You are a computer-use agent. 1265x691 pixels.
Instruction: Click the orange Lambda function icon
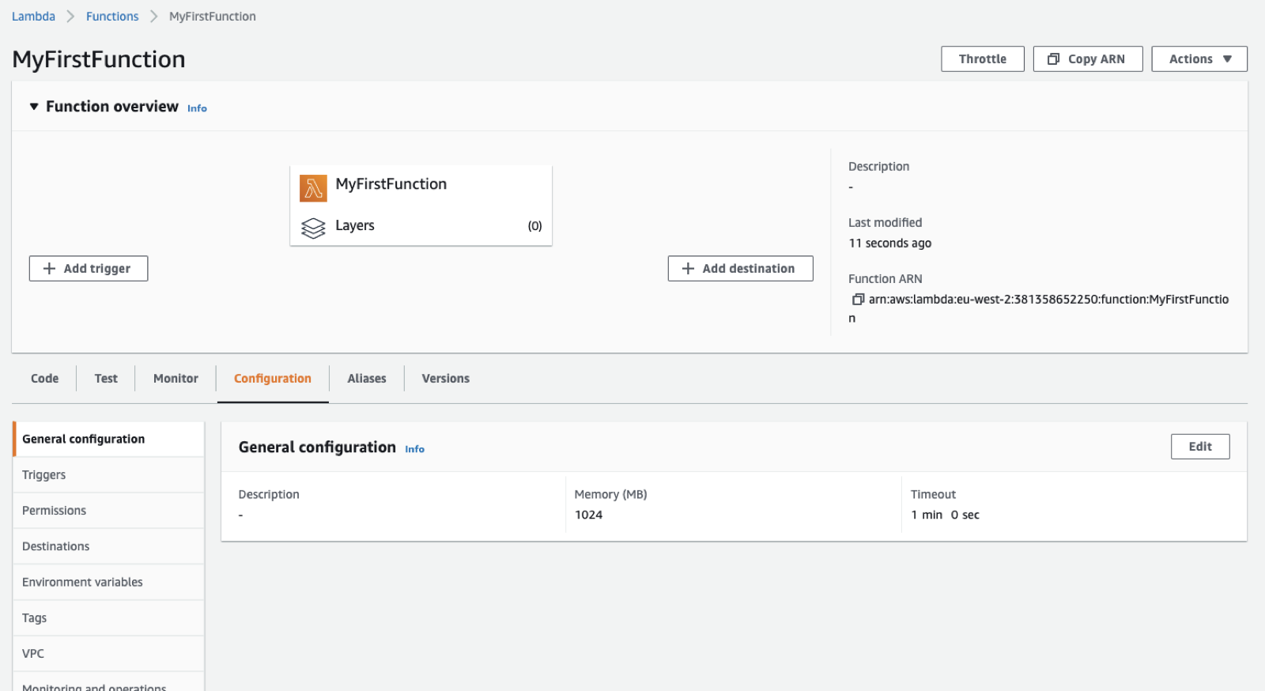tap(313, 188)
